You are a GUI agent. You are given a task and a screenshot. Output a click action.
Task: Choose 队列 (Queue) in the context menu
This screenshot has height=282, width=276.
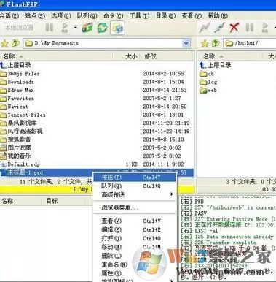135,186
